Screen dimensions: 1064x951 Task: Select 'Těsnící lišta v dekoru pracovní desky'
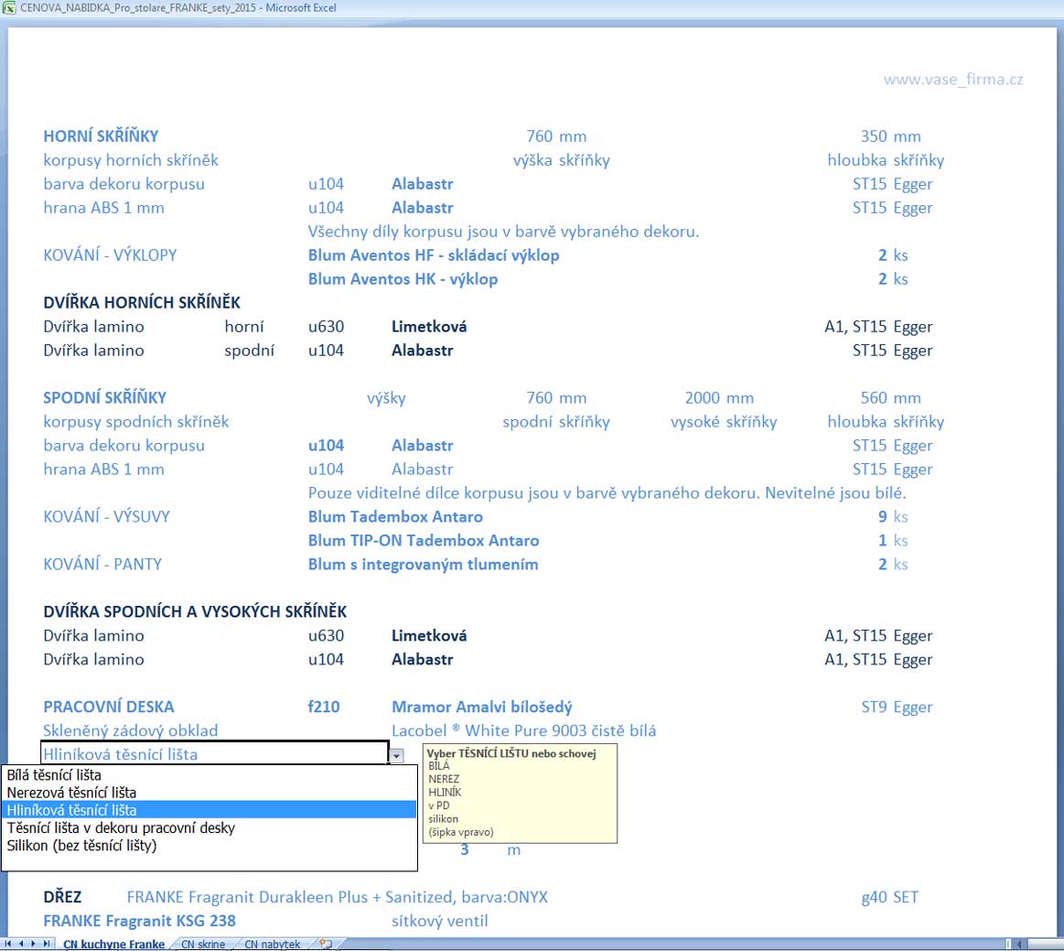point(209,828)
